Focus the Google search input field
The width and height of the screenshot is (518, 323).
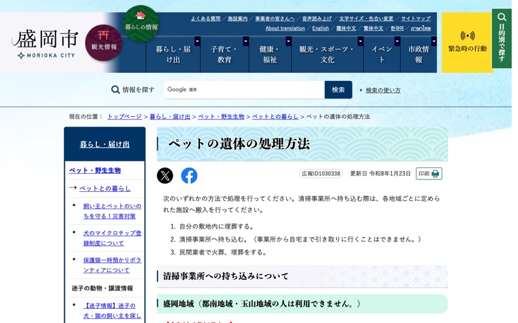point(244,90)
